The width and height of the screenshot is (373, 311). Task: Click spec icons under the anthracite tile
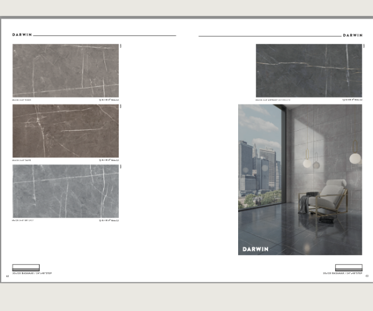[352, 99]
